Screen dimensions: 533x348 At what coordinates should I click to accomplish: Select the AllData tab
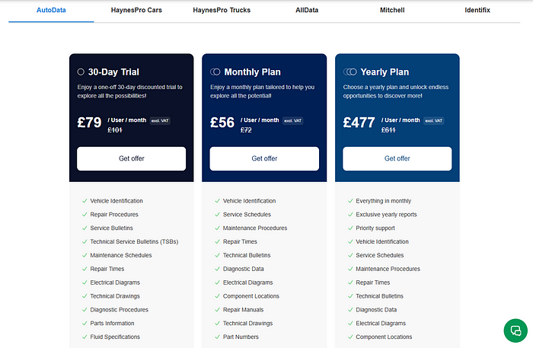click(307, 10)
